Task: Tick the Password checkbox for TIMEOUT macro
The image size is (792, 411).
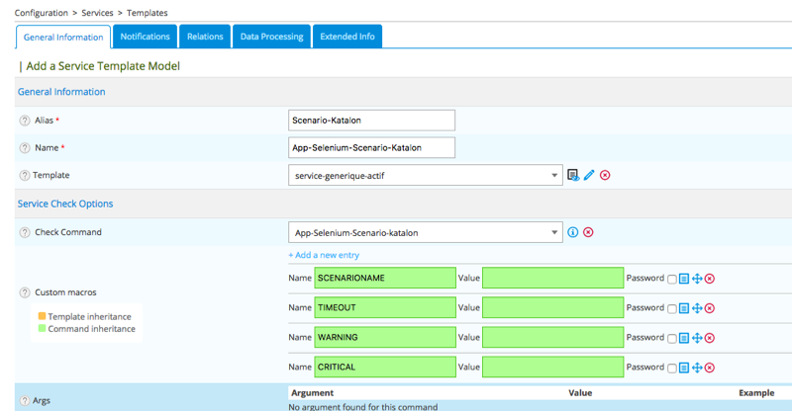Action: (x=672, y=309)
